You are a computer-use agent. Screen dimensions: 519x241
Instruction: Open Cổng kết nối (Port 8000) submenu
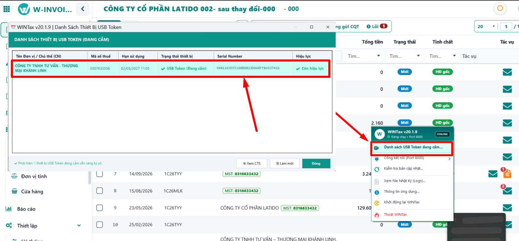pyautogui.click(x=412, y=158)
